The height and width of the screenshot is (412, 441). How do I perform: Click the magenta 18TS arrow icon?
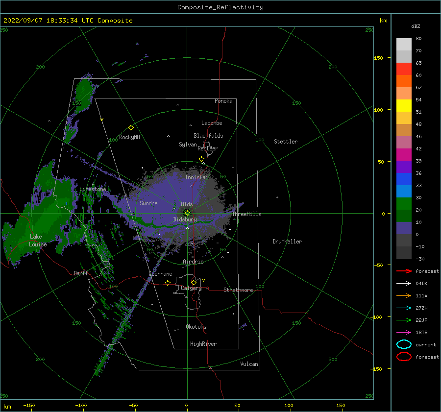pos(404,333)
